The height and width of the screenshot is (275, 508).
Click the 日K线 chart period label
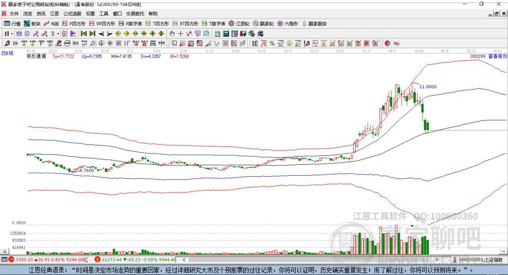[7, 53]
